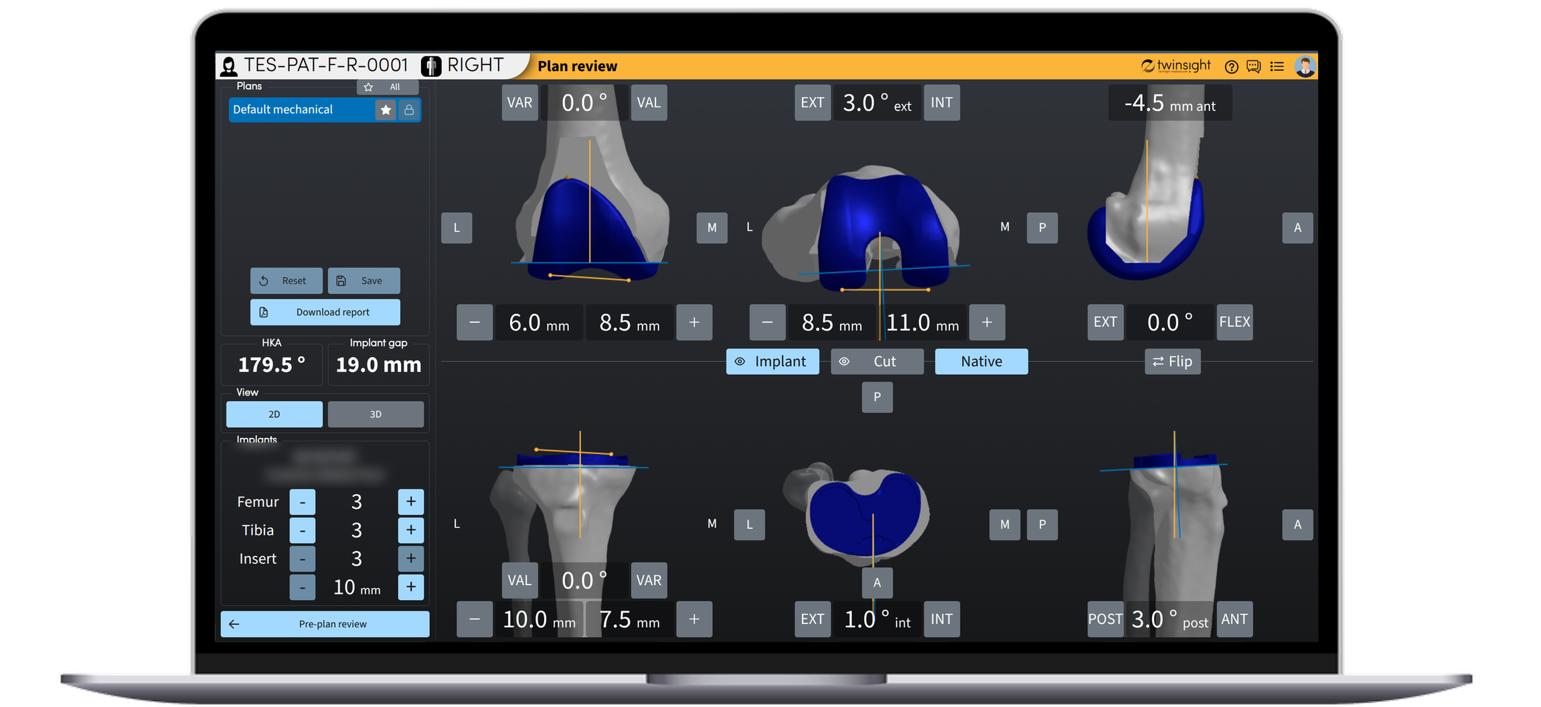Click the user profile avatar

[1304, 66]
